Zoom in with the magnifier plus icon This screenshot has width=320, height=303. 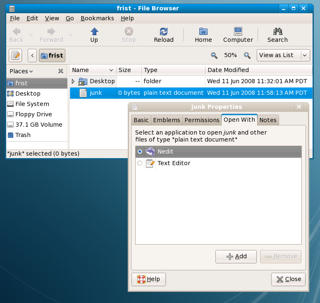[247, 55]
